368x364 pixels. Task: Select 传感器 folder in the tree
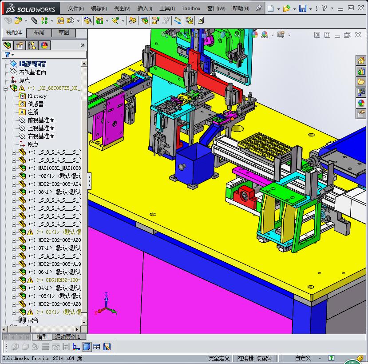(36, 104)
